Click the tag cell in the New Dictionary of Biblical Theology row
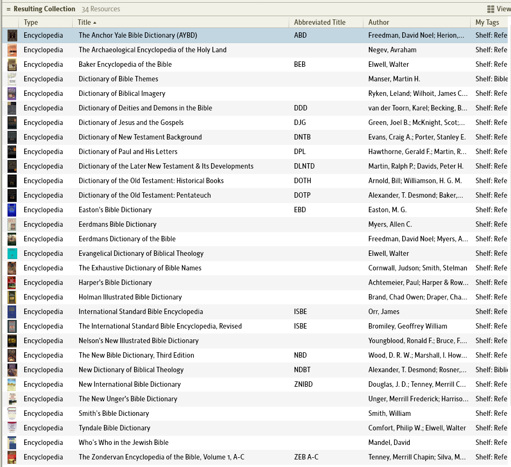 (492, 370)
